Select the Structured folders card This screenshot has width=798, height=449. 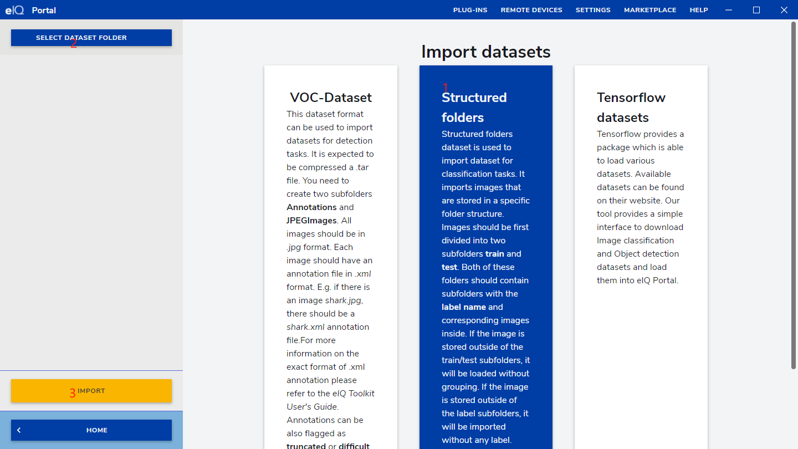(x=486, y=257)
